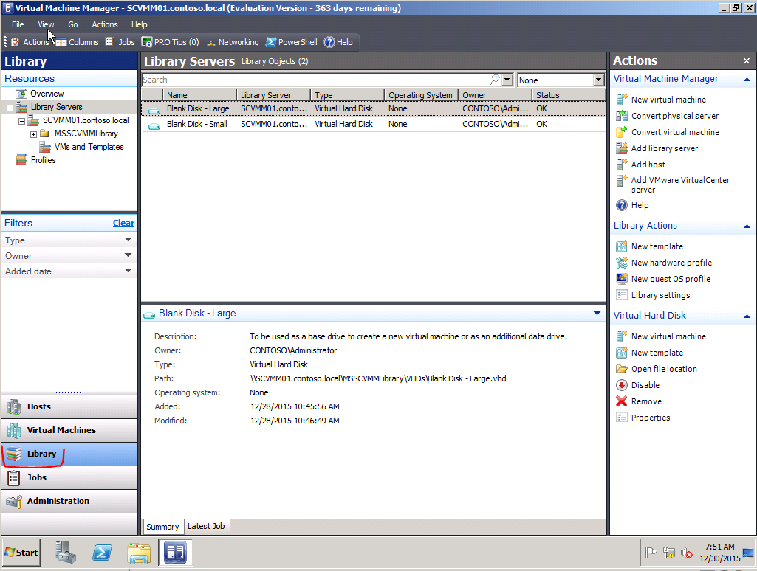Expand the Added date filter
This screenshot has width=757, height=571.
(69, 271)
